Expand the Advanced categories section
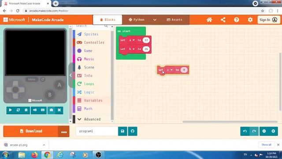 click(x=92, y=119)
